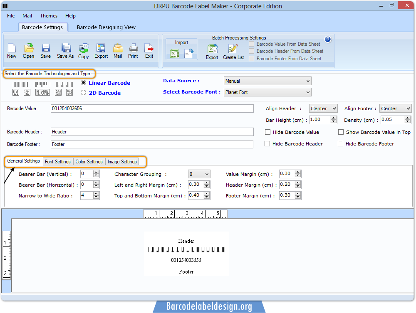Viewport: 416px width, 313px height.
Task: Click the Barcode Value input field
Action: click(152, 108)
